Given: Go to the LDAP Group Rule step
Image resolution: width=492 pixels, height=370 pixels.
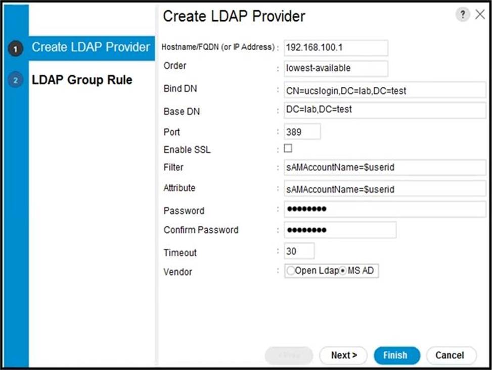Looking at the screenshot, I should tap(82, 80).
